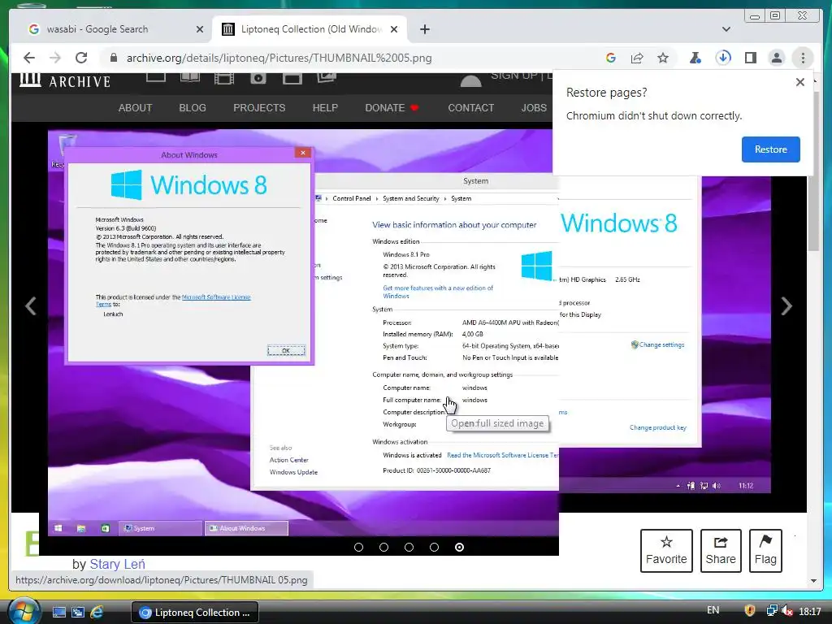Click the Share button

721,551
